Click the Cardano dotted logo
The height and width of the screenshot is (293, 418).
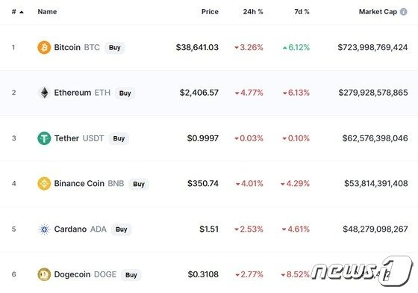pyautogui.click(x=44, y=229)
